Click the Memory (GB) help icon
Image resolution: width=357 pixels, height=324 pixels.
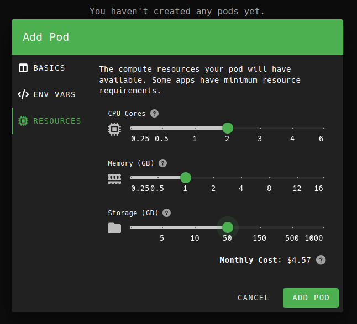coord(162,163)
